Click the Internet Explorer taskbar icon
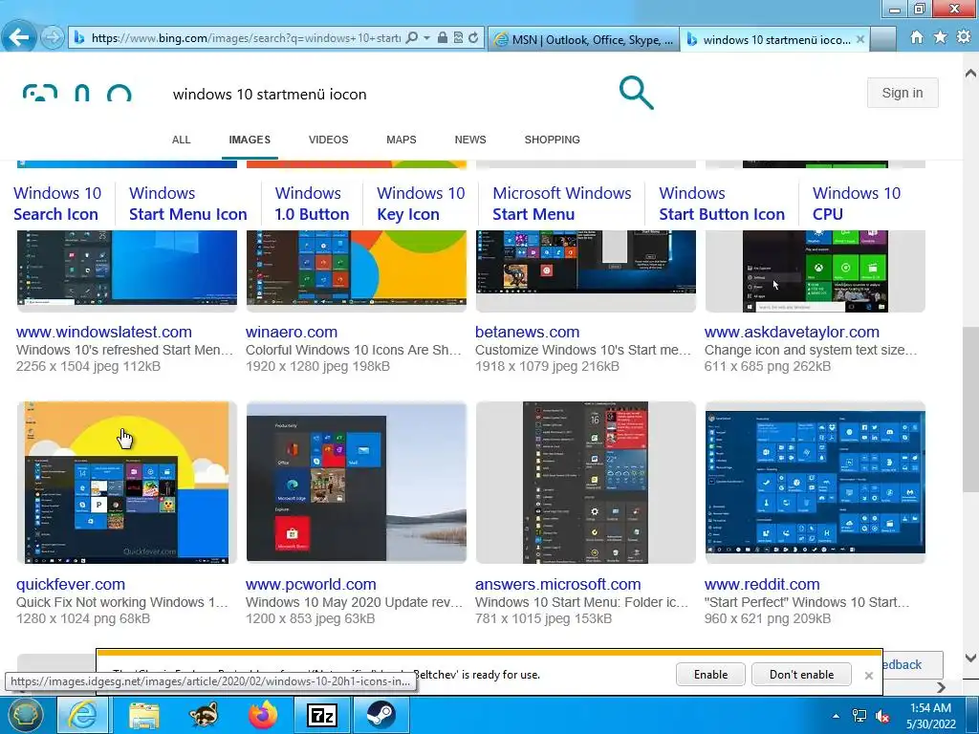The height and width of the screenshot is (734, 979). 82,715
